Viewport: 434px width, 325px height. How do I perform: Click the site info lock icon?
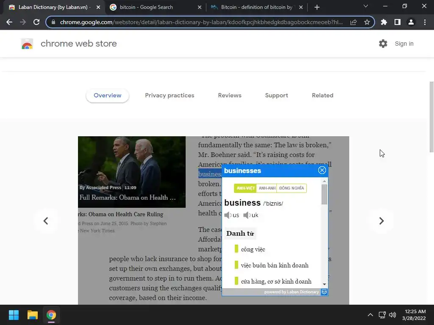53,22
